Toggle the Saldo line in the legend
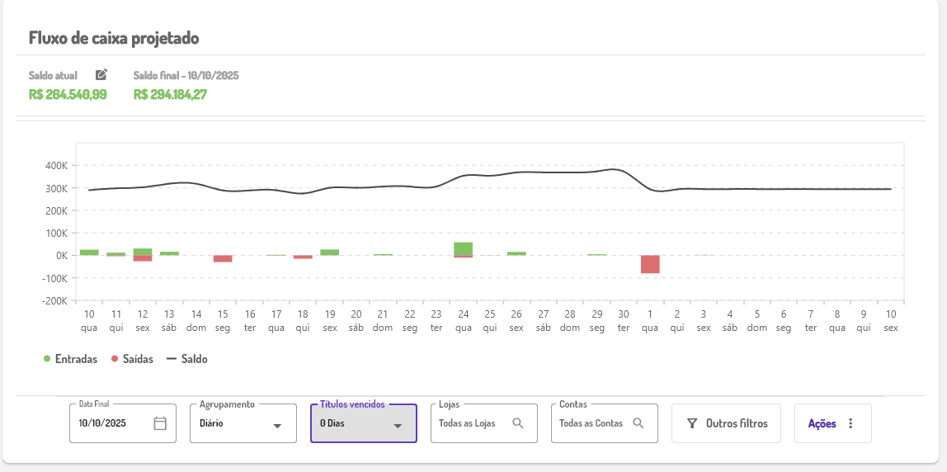The height and width of the screenshot is (472, 947). coord(187,359)
